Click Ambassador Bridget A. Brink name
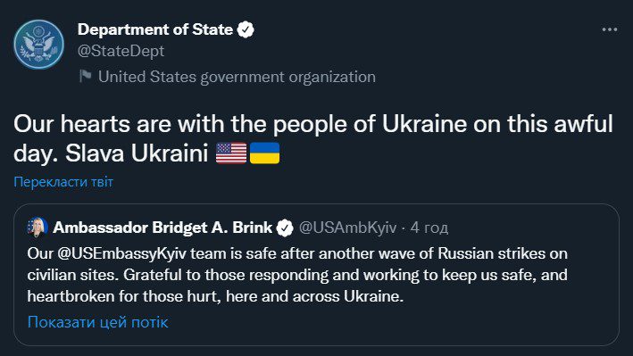 coord(162,228)
